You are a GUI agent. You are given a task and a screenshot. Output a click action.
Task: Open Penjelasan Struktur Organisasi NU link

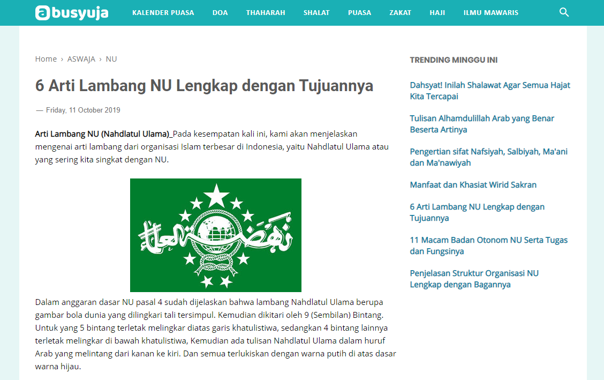point(474,279)
